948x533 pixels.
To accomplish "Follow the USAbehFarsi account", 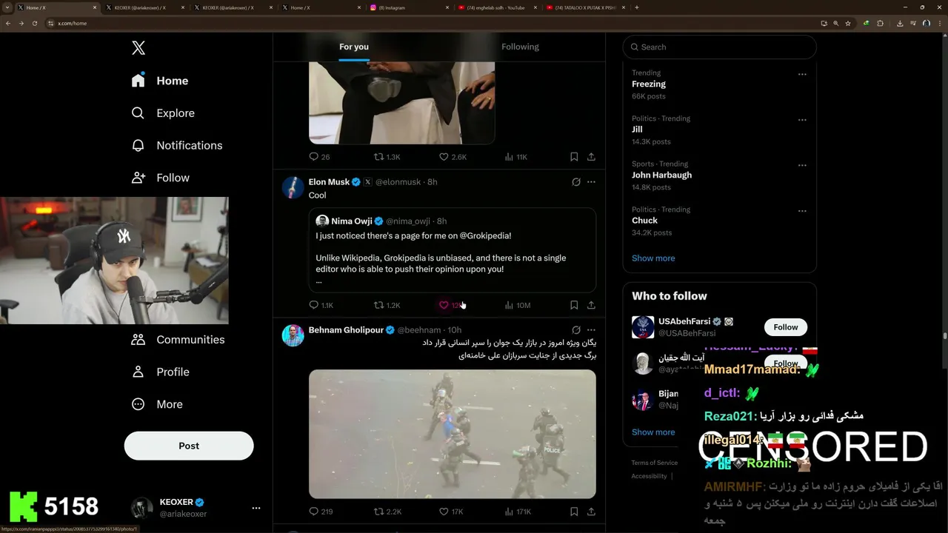I will [x=786, y=327].
